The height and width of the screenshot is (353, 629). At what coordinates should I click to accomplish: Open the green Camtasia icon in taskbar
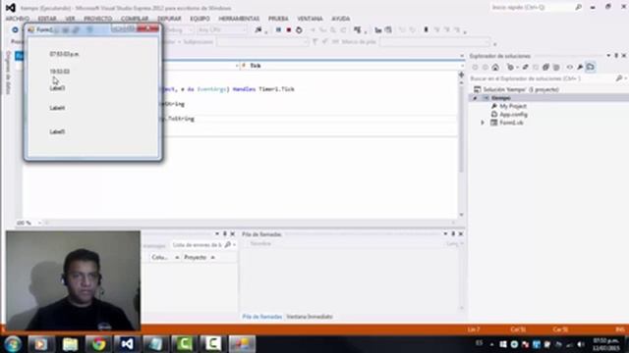[x=184, y=344]
